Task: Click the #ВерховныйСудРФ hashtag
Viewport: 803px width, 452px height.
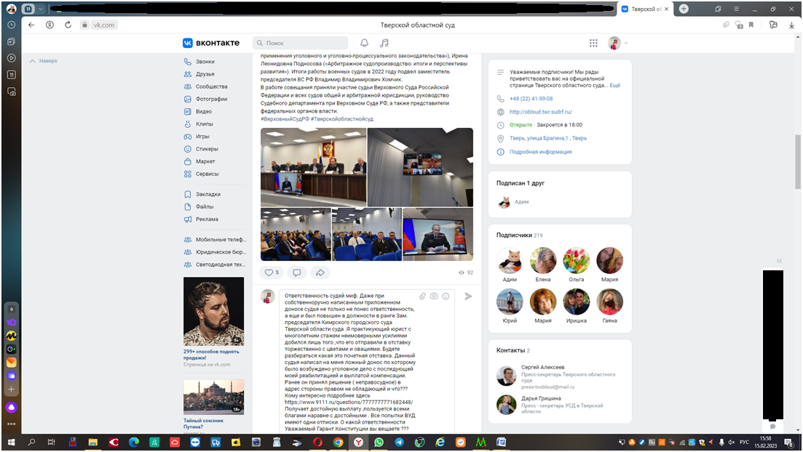Action: pyautogui.click(x=284, y=118)
